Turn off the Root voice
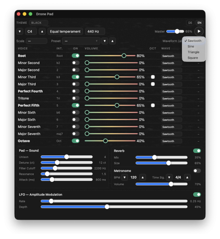Image resolution: width=220 pixels, height=239 pixels. pyautogui.click(x=76, y=56)
